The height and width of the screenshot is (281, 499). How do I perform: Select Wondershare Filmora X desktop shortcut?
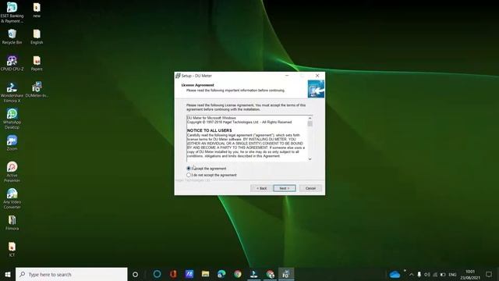(x=12, y=92)
